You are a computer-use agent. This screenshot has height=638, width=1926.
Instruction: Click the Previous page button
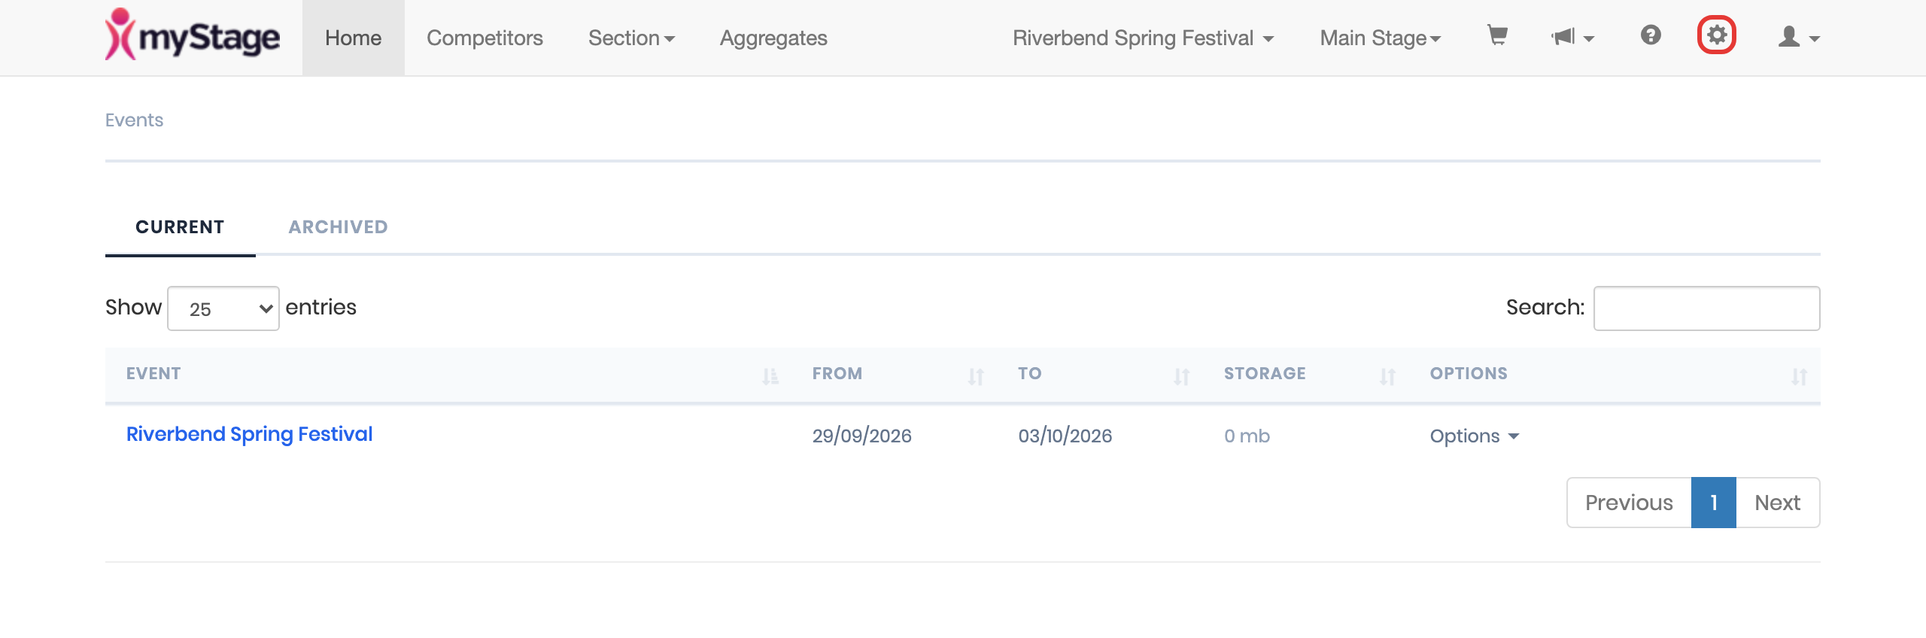click(x=1629, y=503)
